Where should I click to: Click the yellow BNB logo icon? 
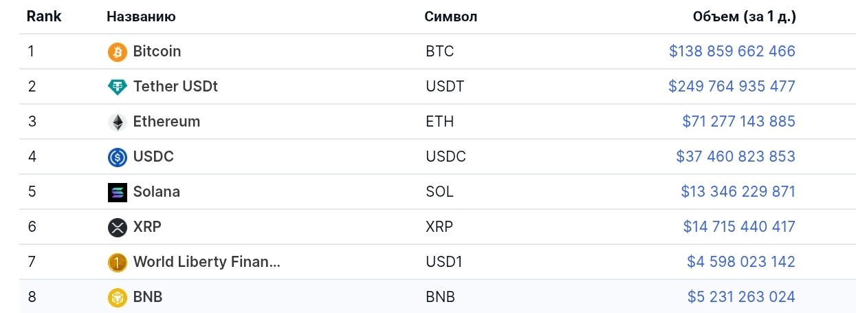pyautogui.click(x=118, y=298)
